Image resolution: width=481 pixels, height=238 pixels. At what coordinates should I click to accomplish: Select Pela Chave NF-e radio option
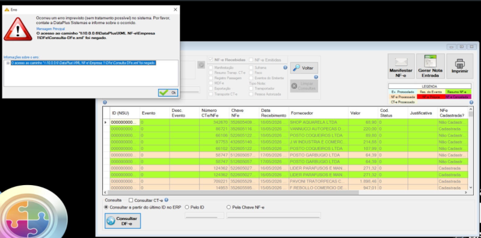point(228,207)
